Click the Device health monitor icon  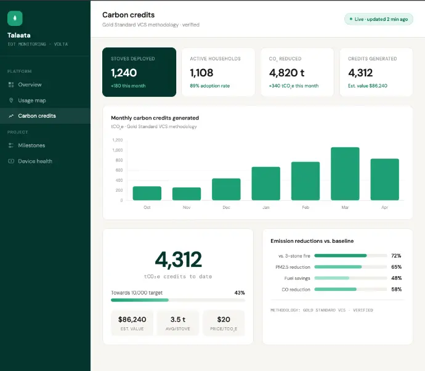(x=11, y=161)
